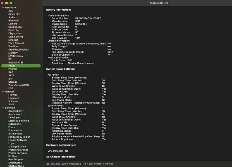Select Accessibility under Software

pyautogui.click(x=15, y=111)
